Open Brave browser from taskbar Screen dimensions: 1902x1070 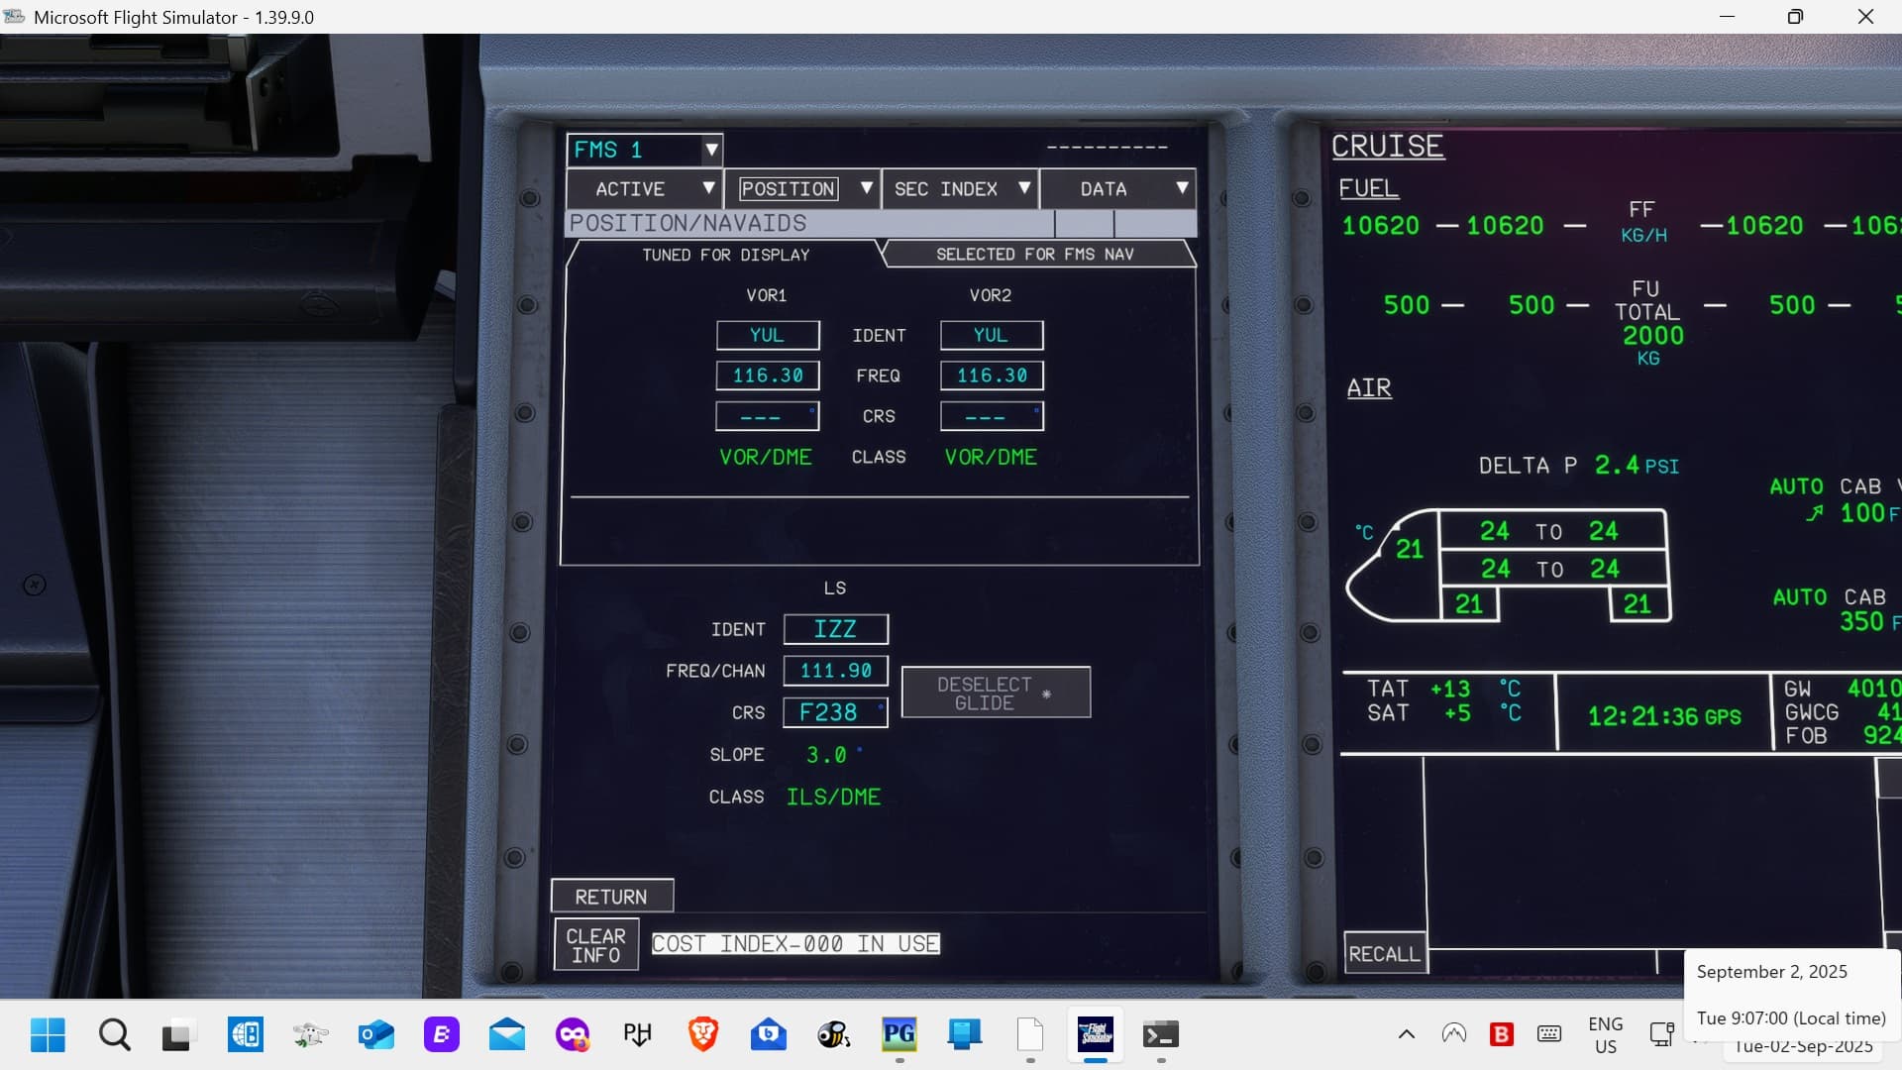click(x=703, y=1035)
